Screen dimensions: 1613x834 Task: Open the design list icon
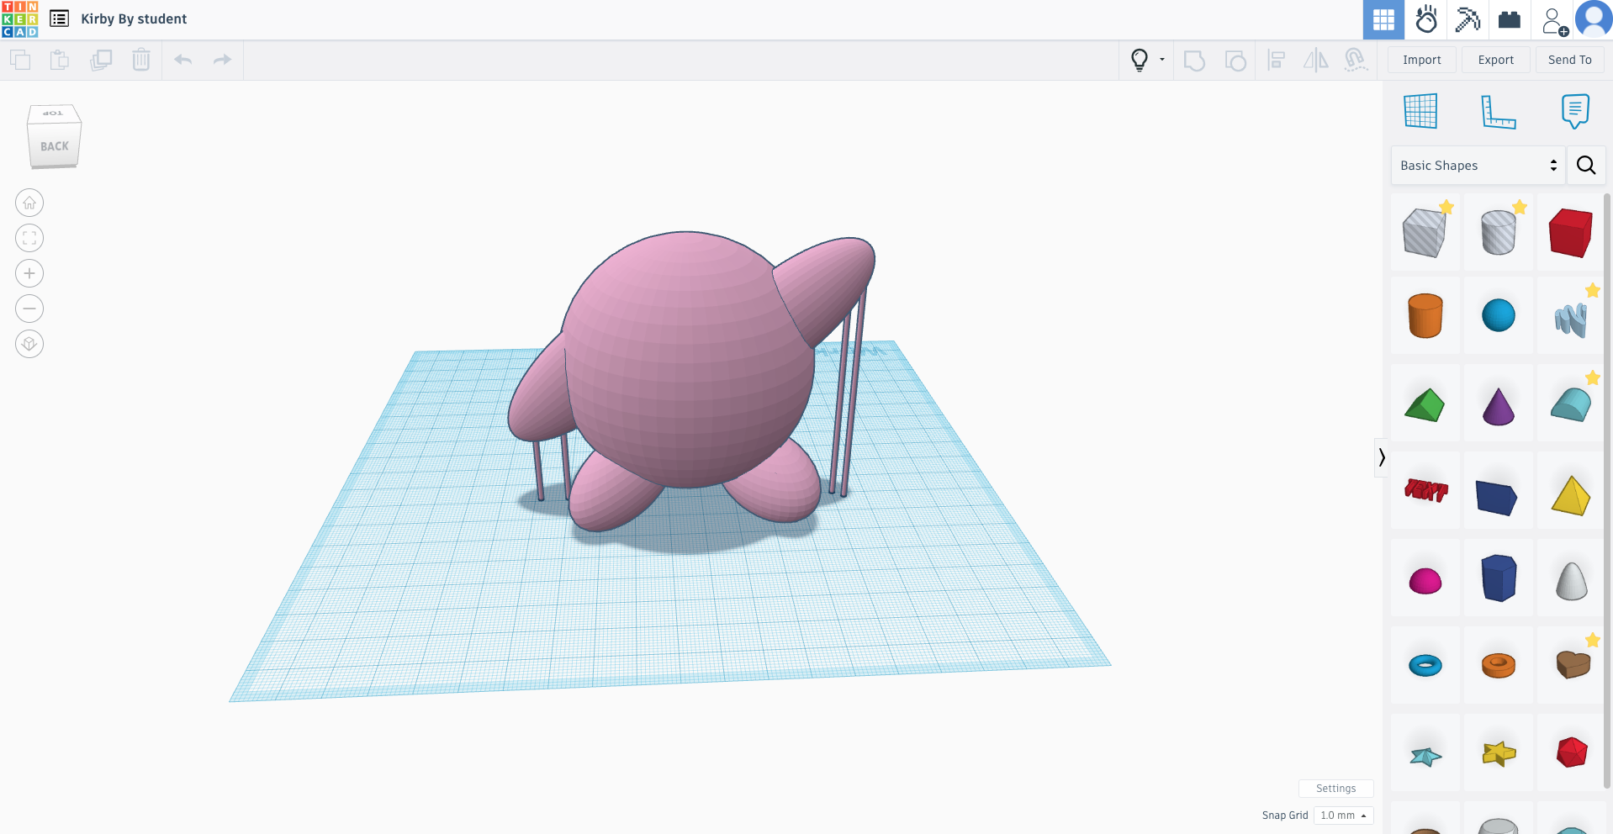click(59, 18)
